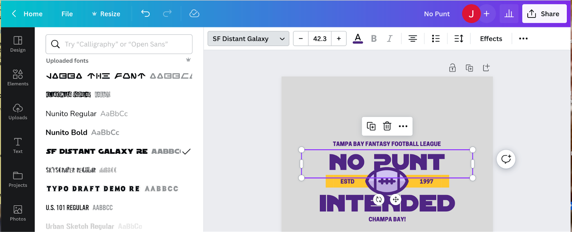Click the No Punt design title
The image size is (572, 232).
(437, 14)
